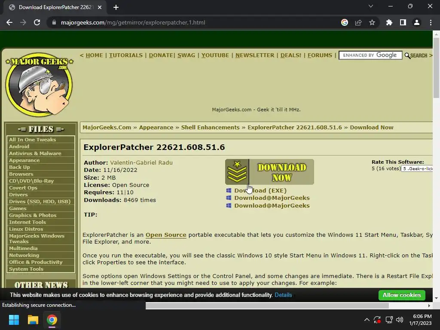Open the Chrome profile icon
Screen dimensions: 440x330
click(x=417, y=22)
